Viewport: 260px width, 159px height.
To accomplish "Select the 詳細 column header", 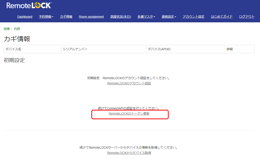I will (x=240, y=49).
